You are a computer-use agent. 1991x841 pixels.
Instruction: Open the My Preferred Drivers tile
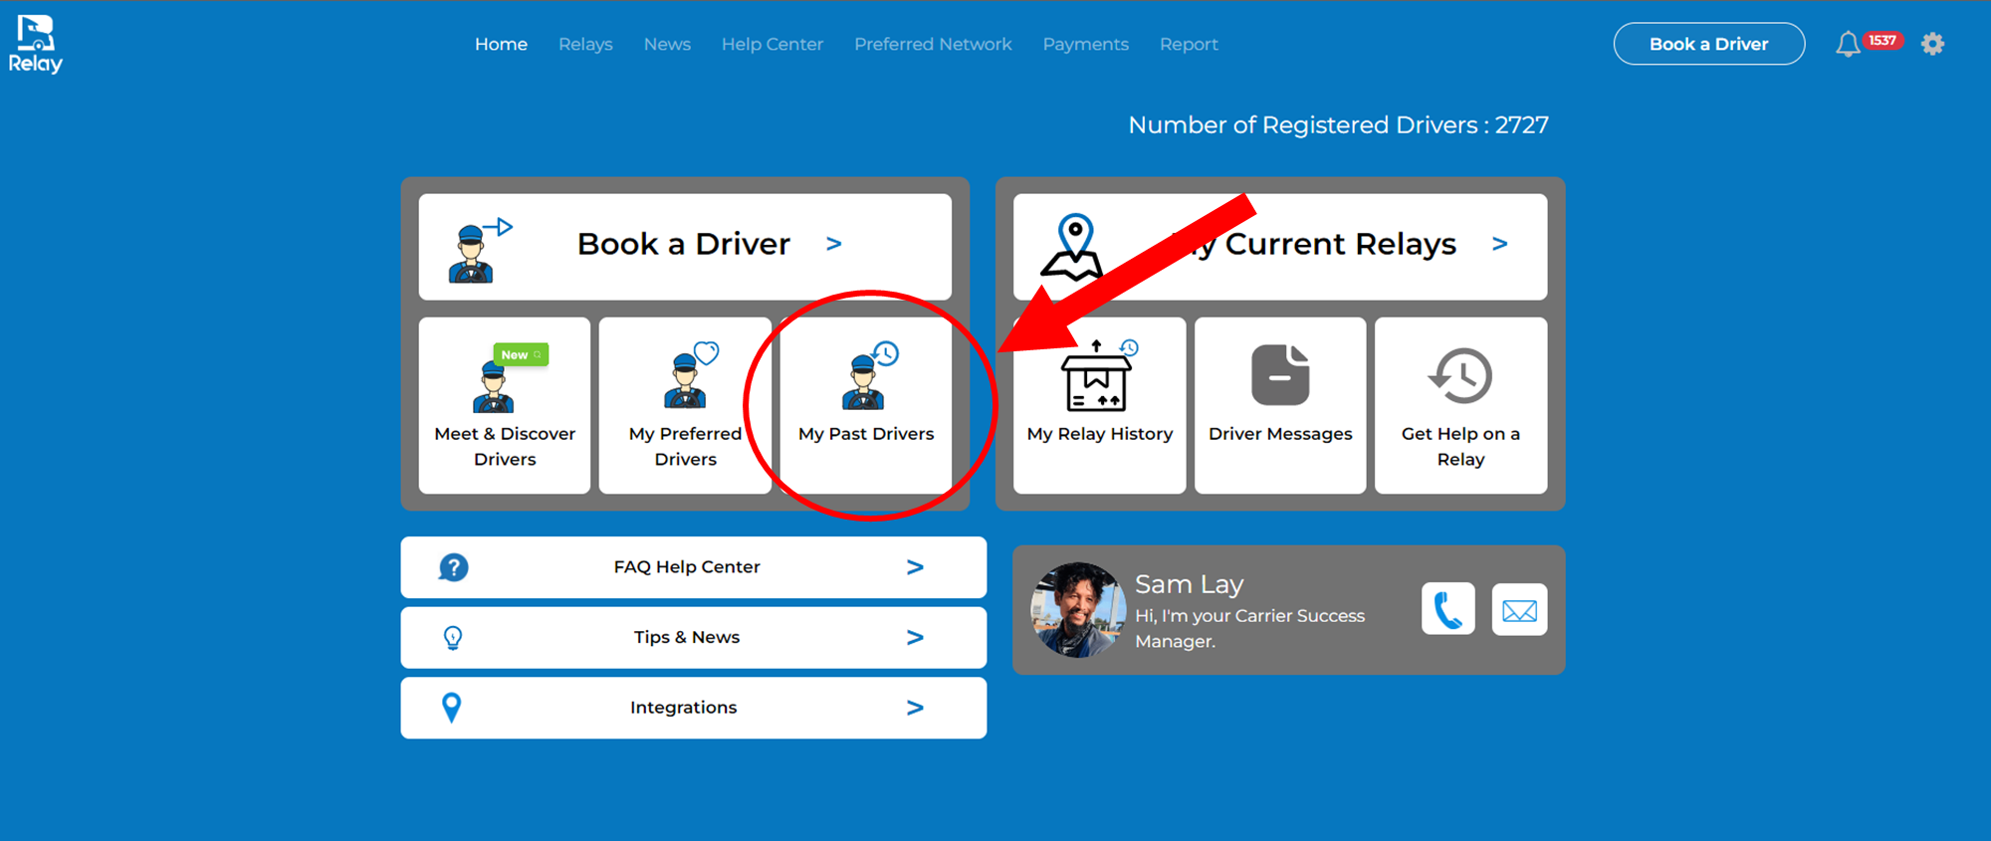685,405
